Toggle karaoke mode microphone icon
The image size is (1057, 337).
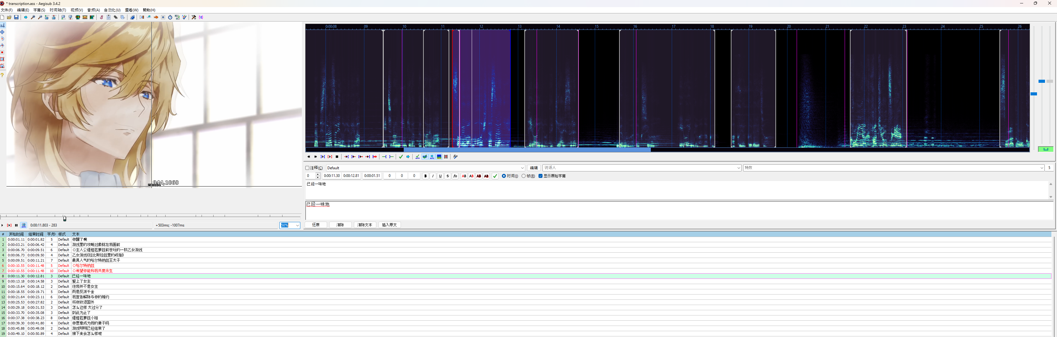(x=455, y=157)
